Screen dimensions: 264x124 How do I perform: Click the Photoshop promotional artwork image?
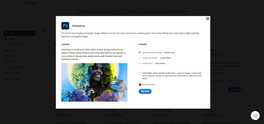(94, 82)
